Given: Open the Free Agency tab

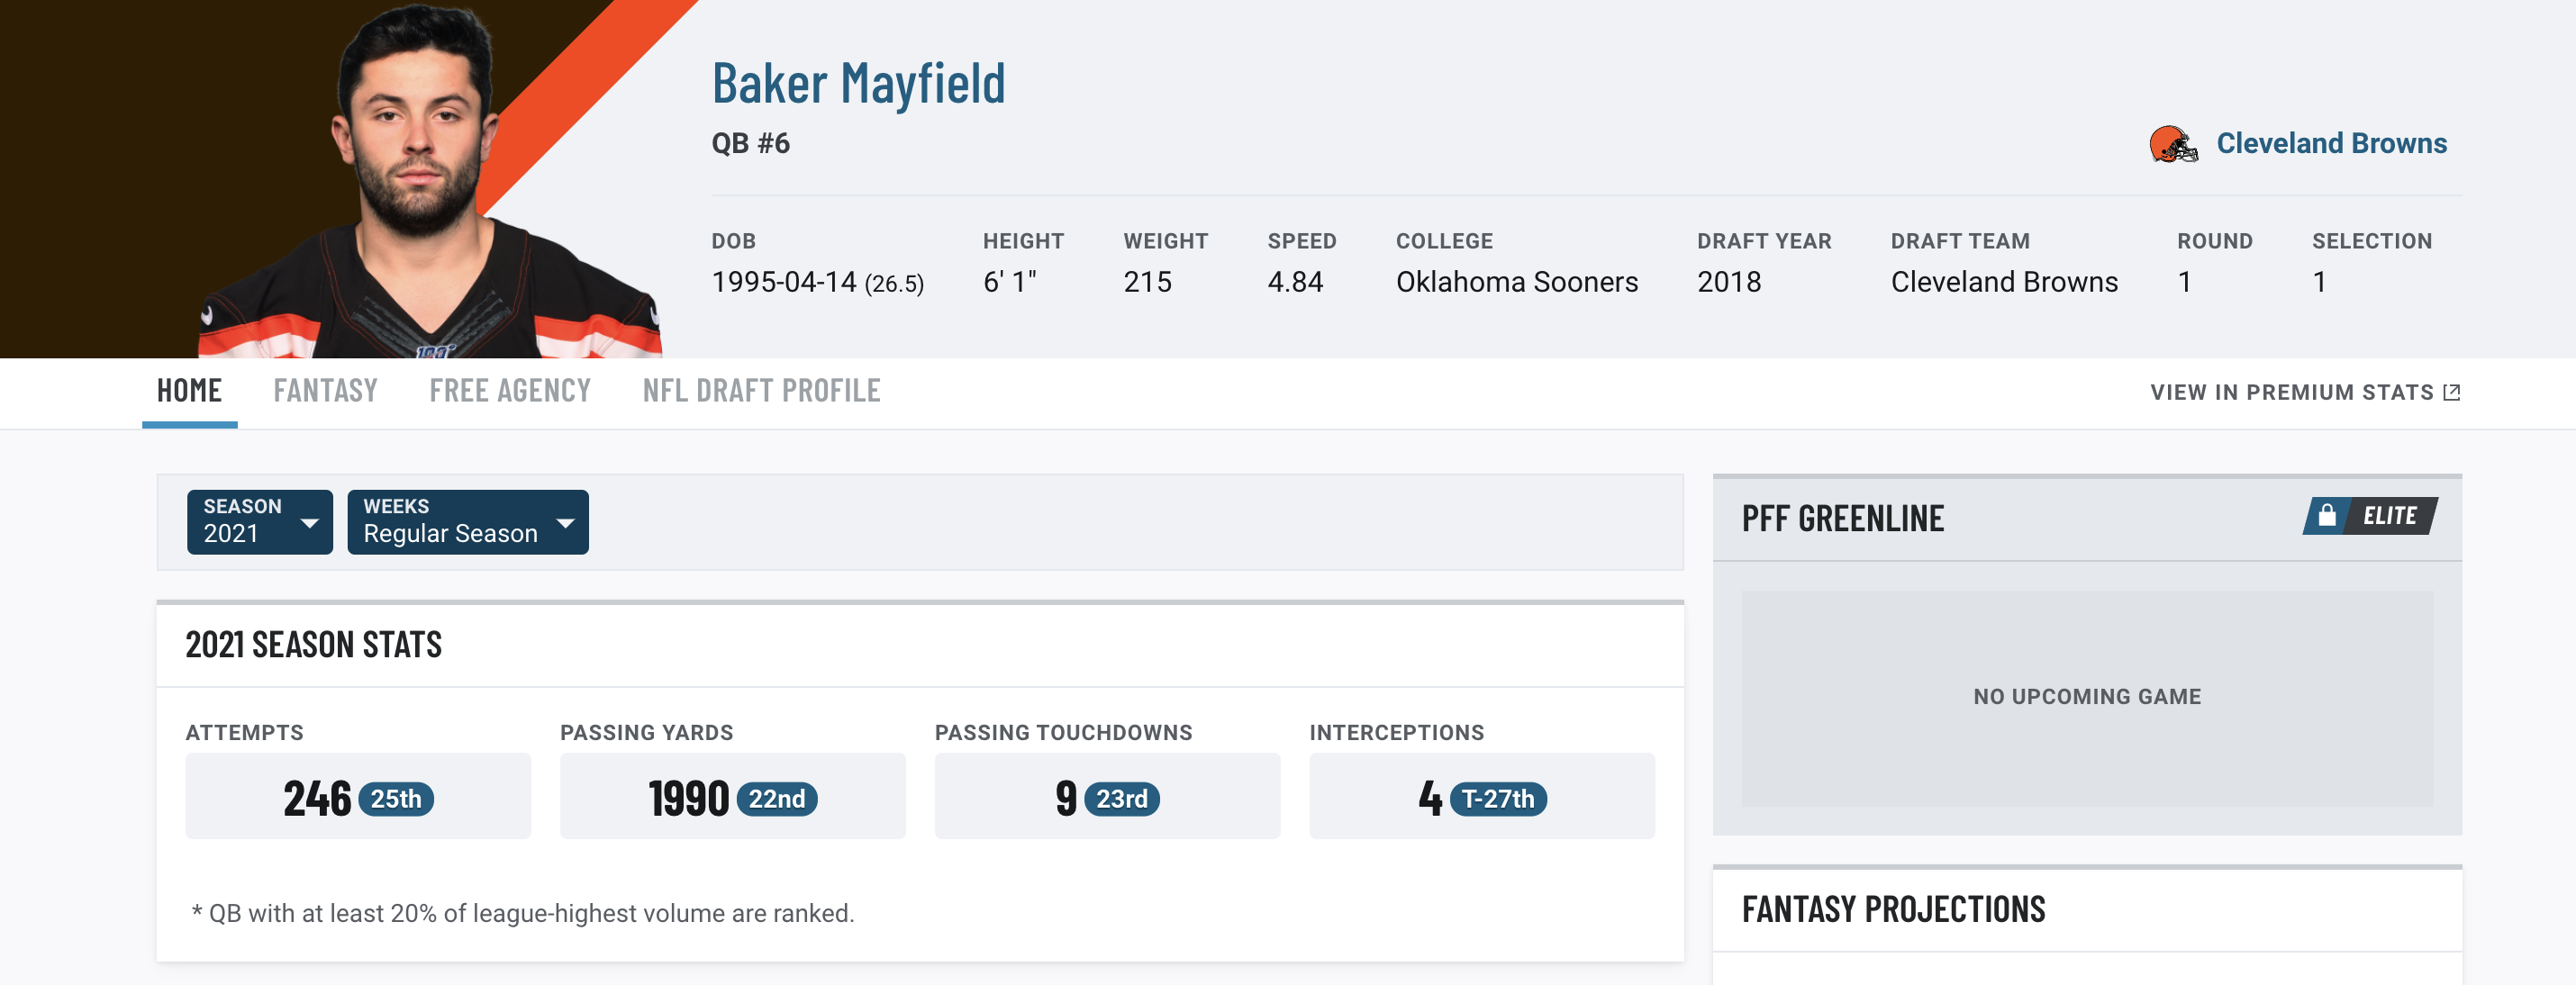Looking at the screenshot, I should (x=509, y=390).
